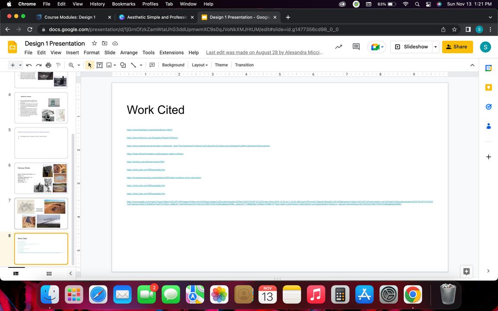Open the Layout dropdown
This screenshot has width=498, height=311.
[200, 65]
